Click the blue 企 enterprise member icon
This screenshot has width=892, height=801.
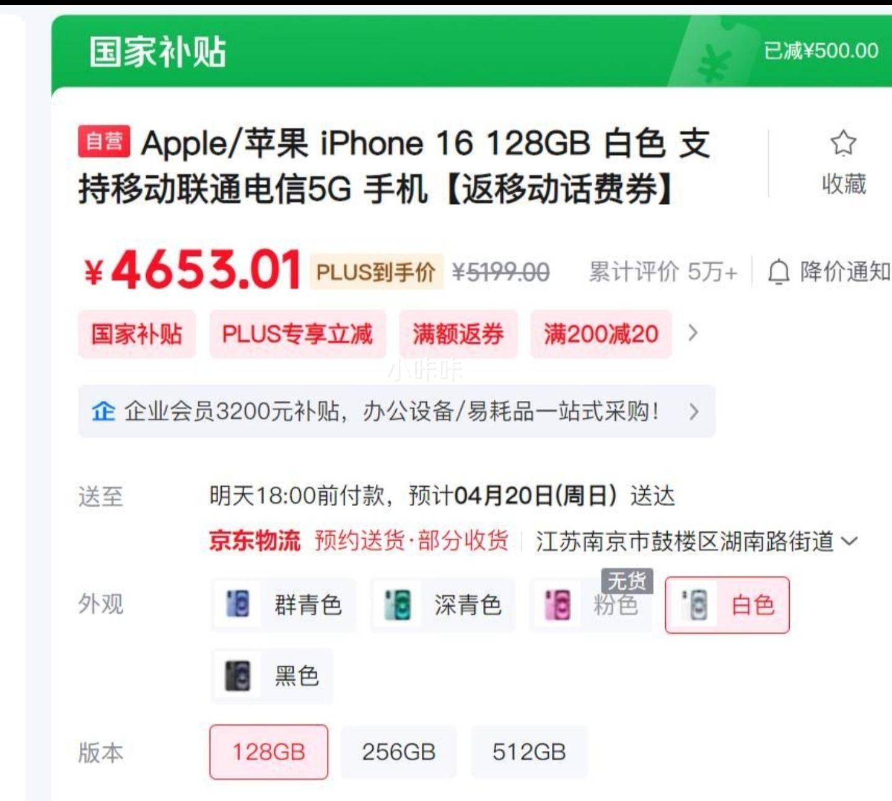103,411
